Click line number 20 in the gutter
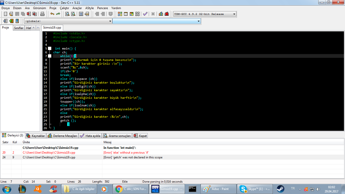The height and width of the screenshot is (194, 345). [45, 105]
